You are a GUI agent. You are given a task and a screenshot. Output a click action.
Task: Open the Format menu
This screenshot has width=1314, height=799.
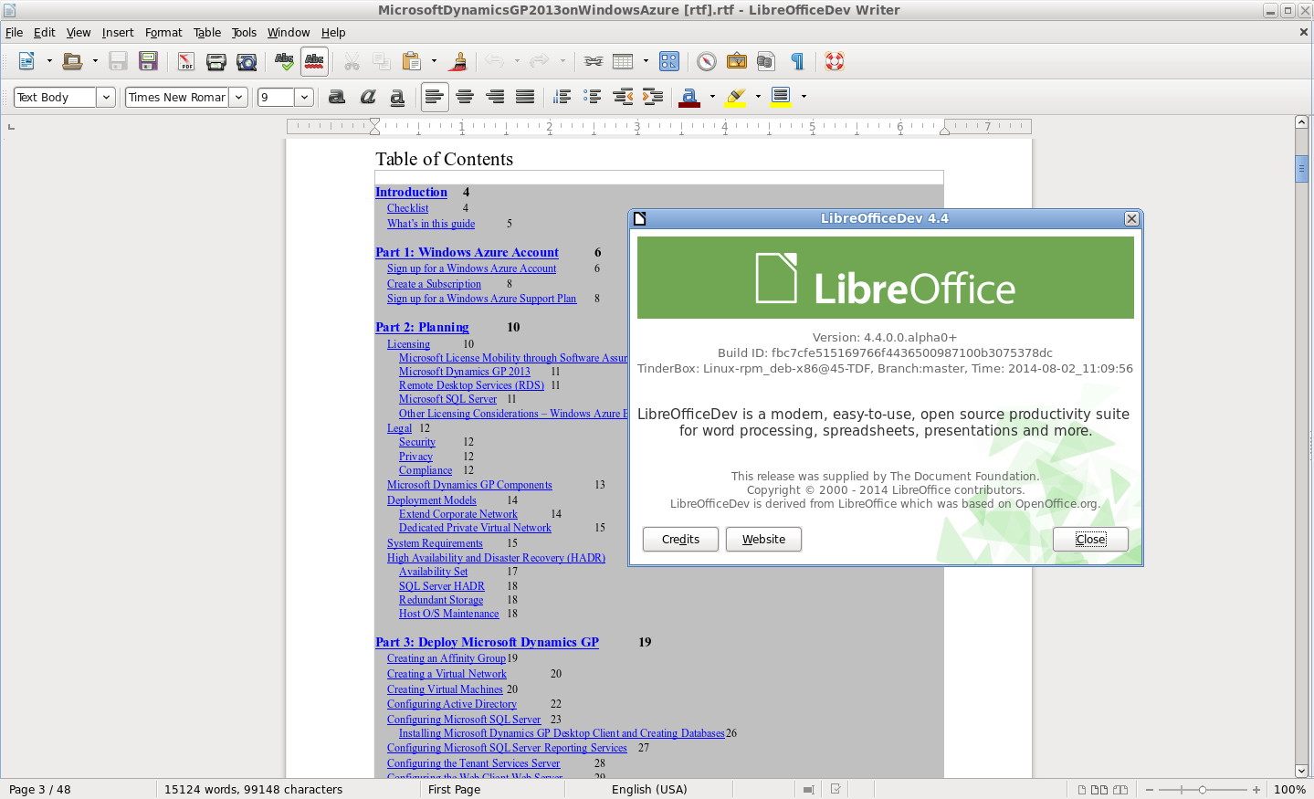point(163,32)
